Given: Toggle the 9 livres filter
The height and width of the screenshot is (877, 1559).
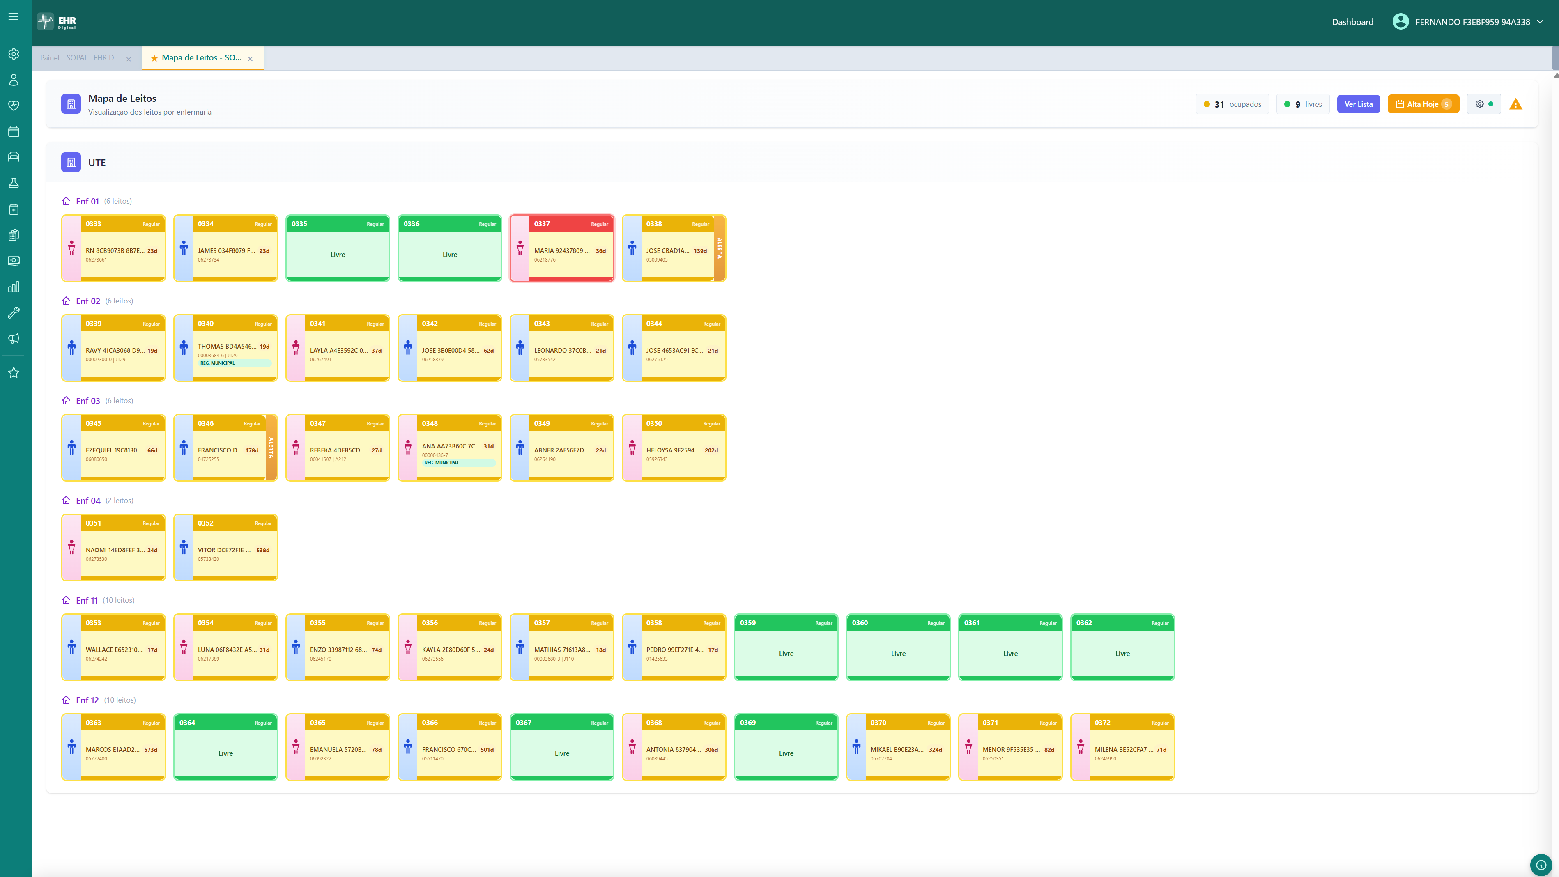Looking at the screenshot, I should [x=1302, y=104].
